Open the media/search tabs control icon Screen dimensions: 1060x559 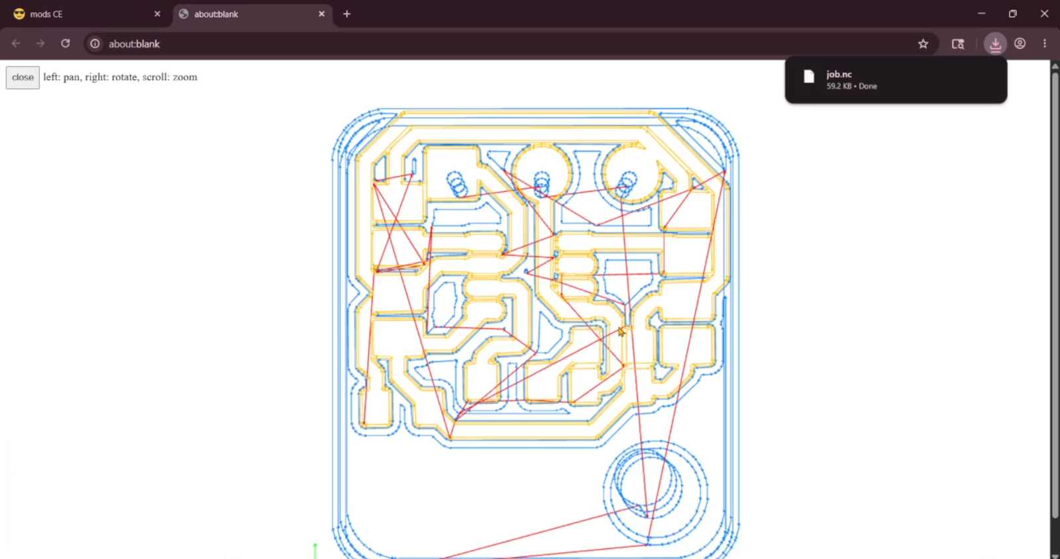point(958,44)
